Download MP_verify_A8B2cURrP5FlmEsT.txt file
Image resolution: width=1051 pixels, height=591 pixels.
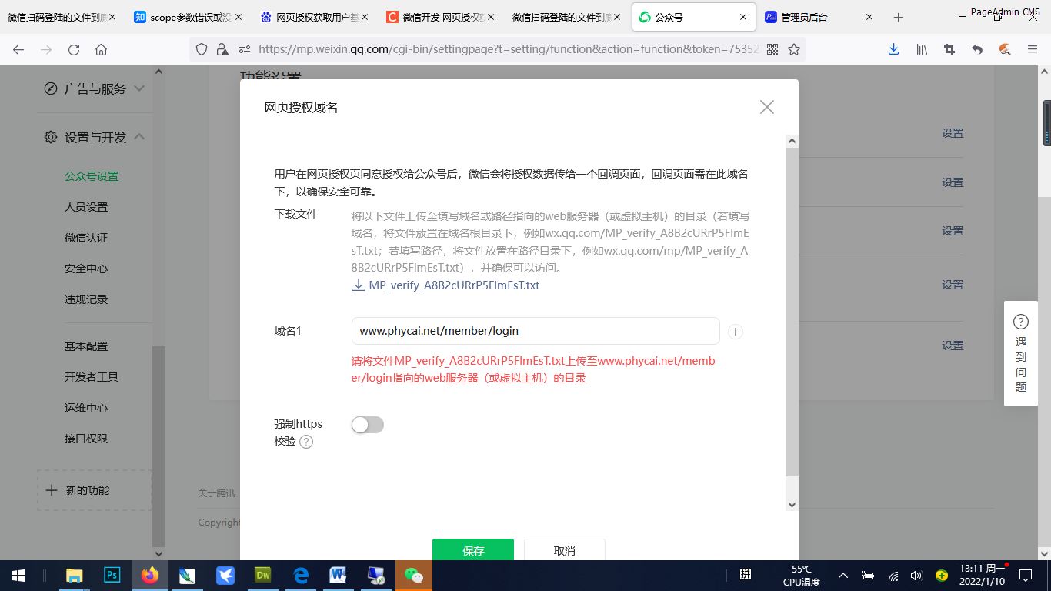[x=445, y=285]
